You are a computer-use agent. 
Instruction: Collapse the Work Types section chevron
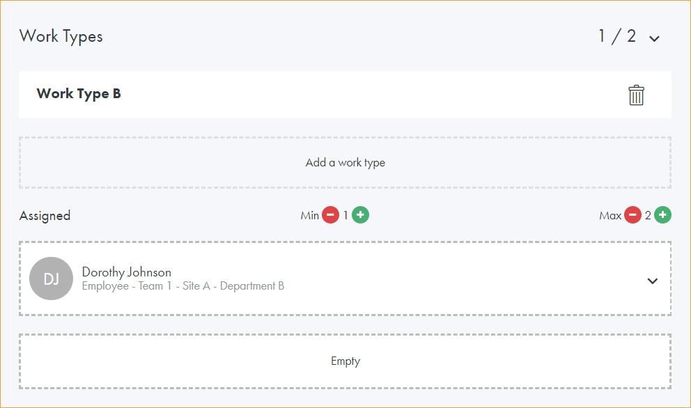[654, 39]
